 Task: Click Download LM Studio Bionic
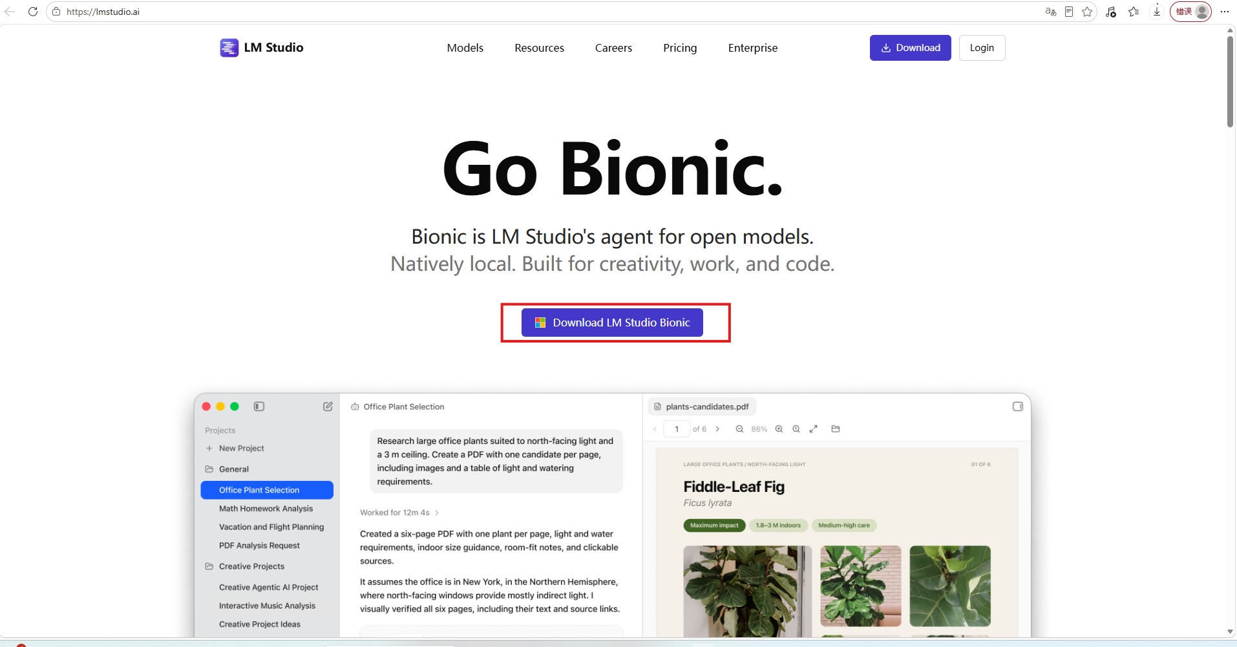tap(612, 323)
